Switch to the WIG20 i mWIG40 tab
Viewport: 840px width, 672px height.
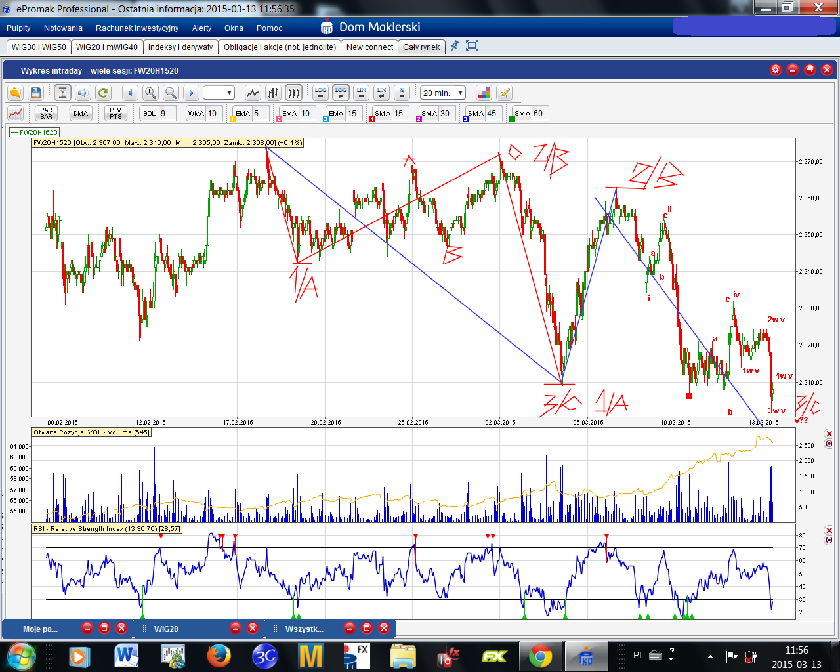[107, 47]
